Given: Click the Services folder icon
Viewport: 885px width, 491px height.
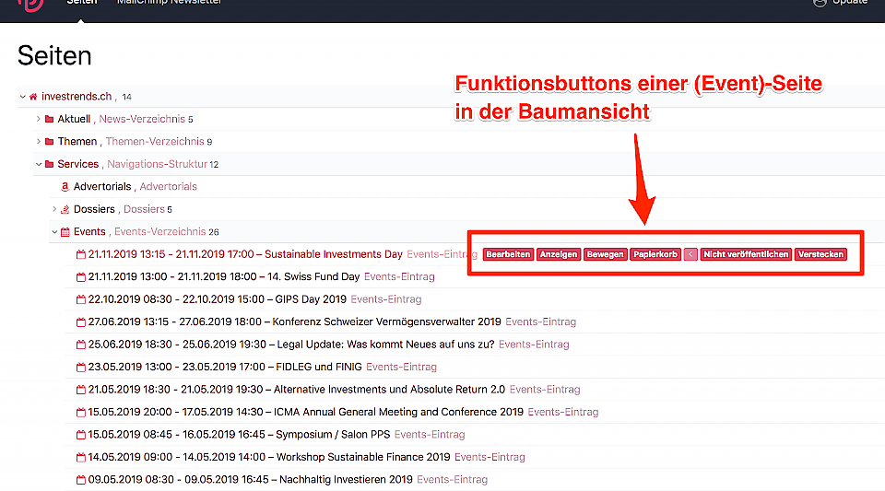Looking at the screenshot, I should 49,164.
